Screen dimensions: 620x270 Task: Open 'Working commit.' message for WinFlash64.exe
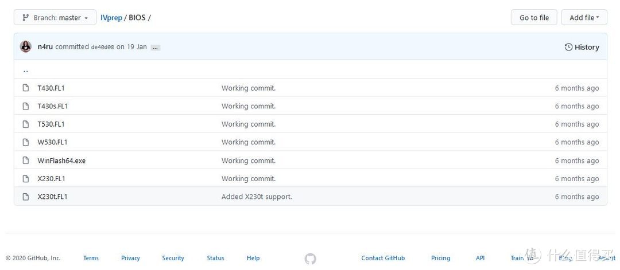(249, 161)
